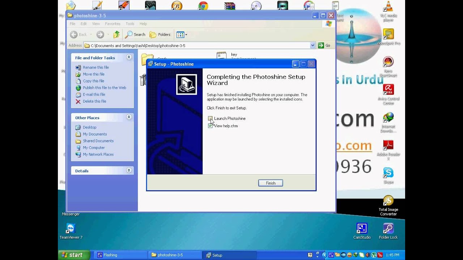Open the Total Image Converter desktop icon
This screenshot has width=463, height=260.
[x=388, y=206]
